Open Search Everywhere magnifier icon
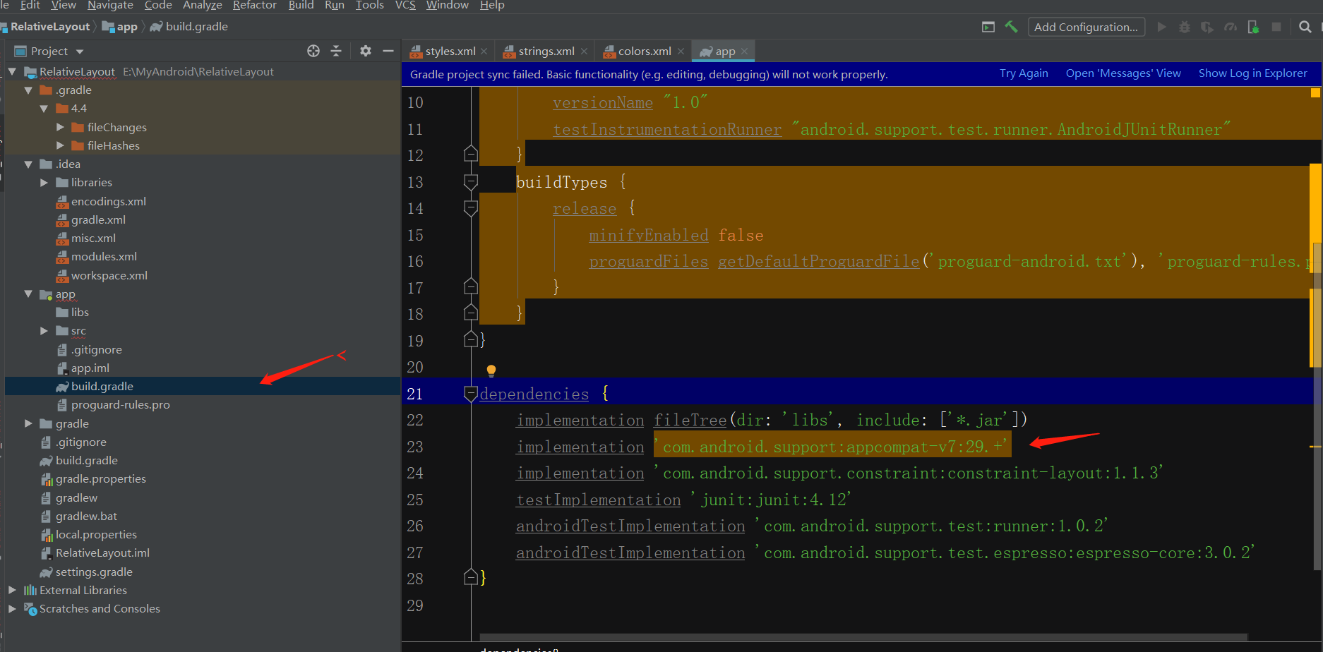The width and height of the screenshot is (1323, 652). [1305, 27]
